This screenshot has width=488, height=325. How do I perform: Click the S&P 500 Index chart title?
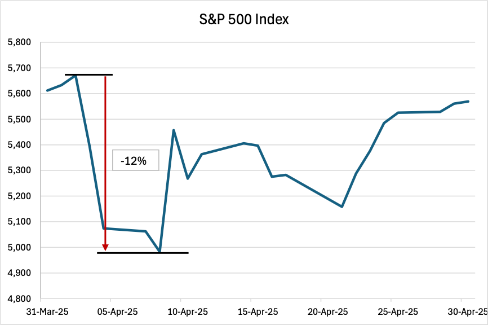pyautogui.click(x=244, y=20)
